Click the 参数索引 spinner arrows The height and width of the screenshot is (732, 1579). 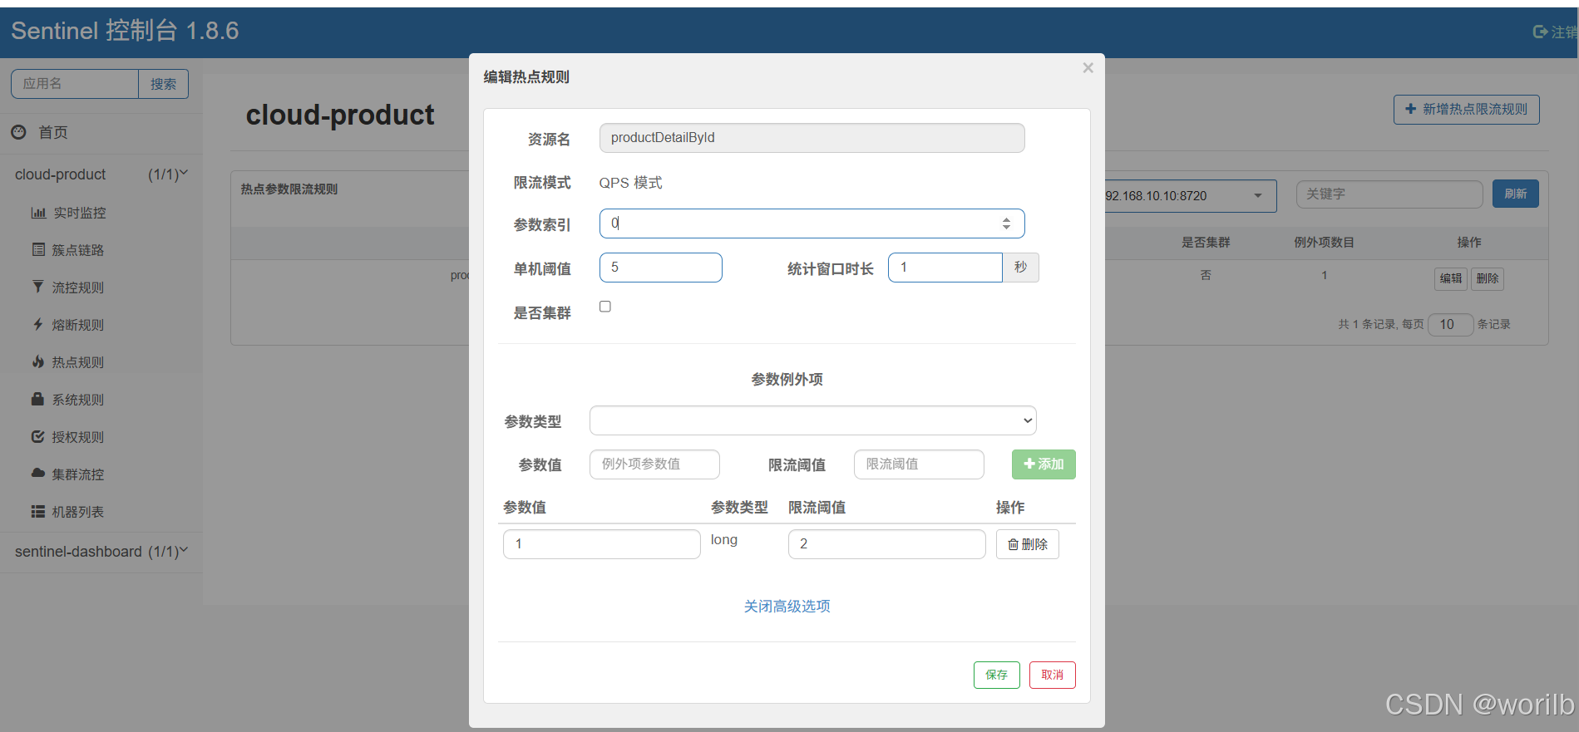pyautogui.click(x=1006, y=224)
